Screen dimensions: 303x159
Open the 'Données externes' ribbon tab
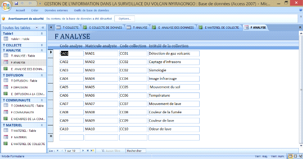(56, 10)
